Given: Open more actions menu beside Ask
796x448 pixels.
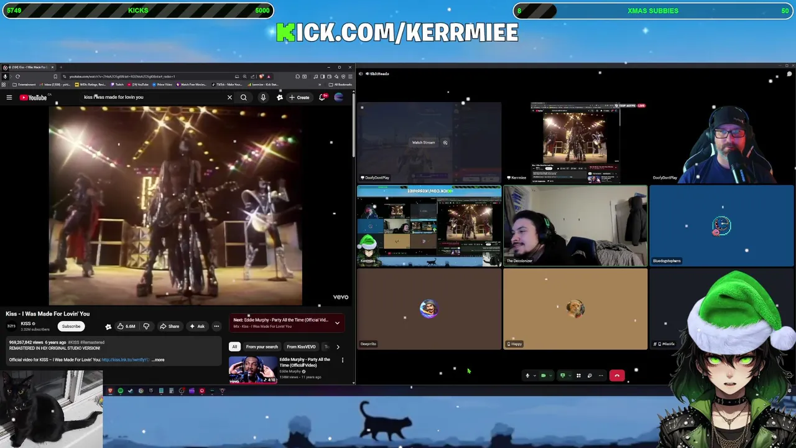Looking at the screenshot, I should coord(216,326).
